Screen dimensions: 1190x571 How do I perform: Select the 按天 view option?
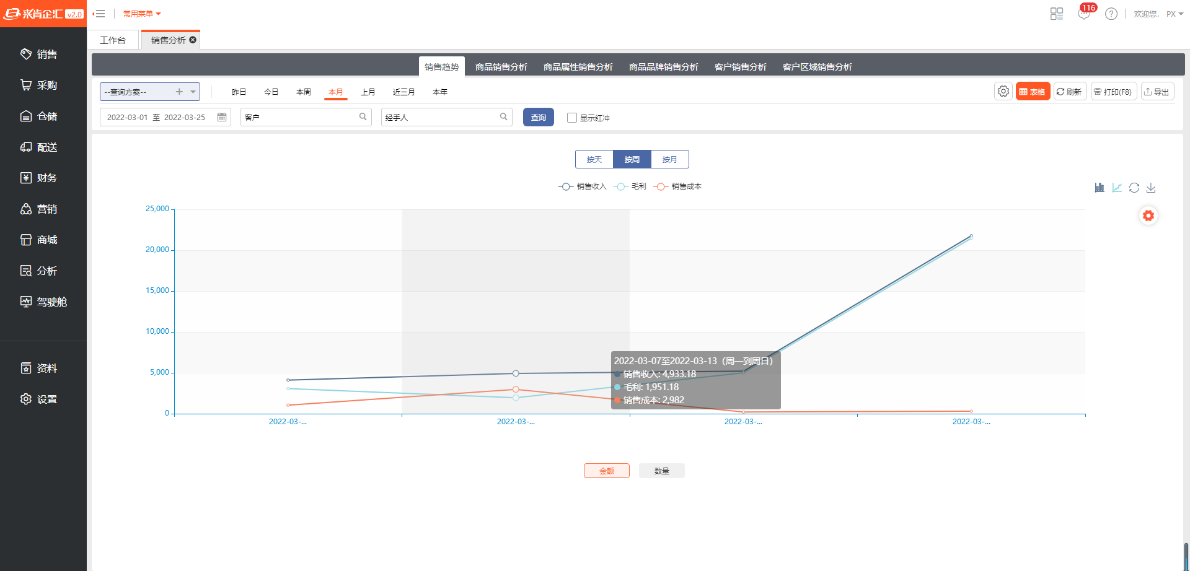tap(594, 159)
